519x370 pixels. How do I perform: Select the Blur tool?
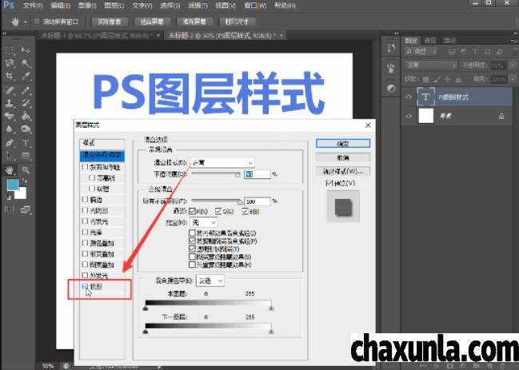click(x=10, y=129)
